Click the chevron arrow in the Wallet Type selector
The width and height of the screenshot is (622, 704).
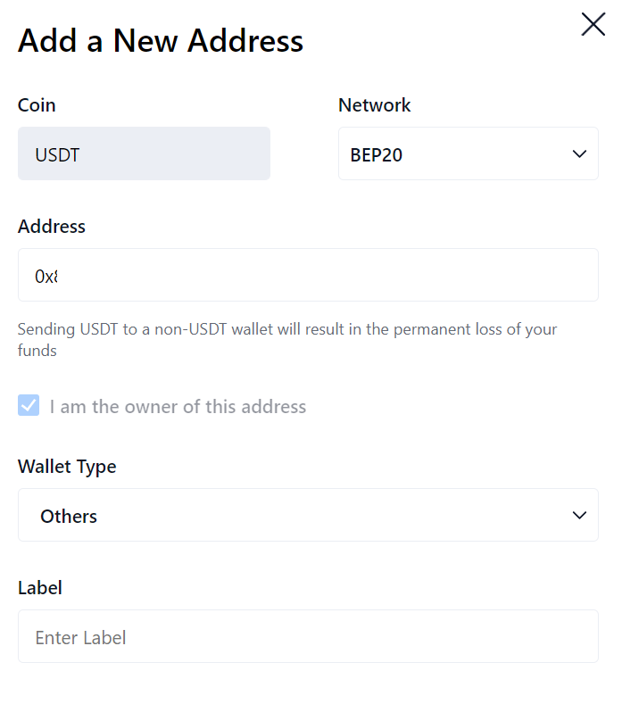[579, 515]
